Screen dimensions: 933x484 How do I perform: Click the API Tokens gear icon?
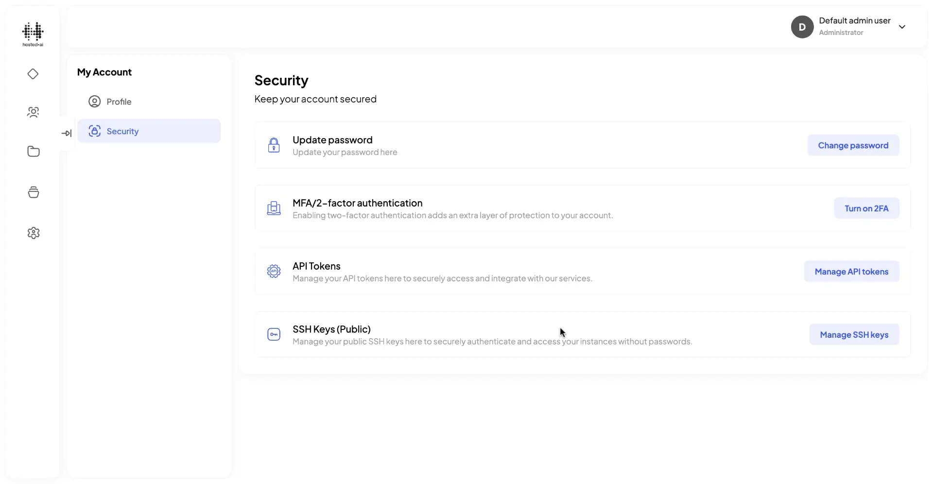(x=274, y=271)
